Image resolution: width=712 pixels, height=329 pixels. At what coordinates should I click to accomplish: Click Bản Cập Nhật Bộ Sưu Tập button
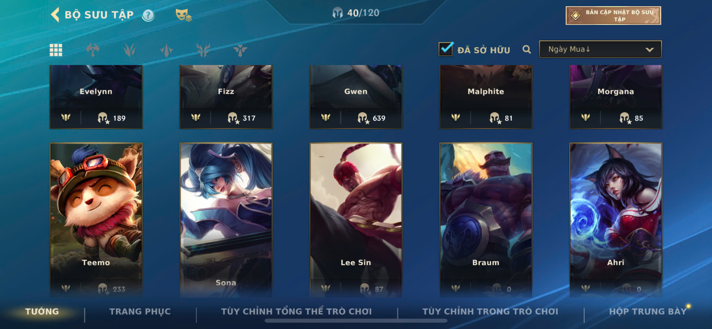pyautogui.click(x=613, y=16)
